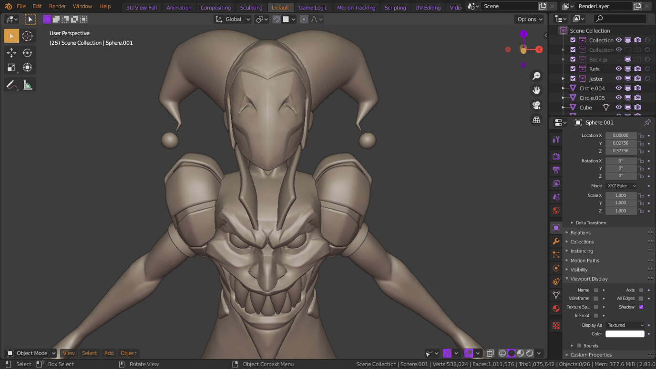Switch perspective/orthographic grid icon
656x369 pixels.
coord(536,120)
